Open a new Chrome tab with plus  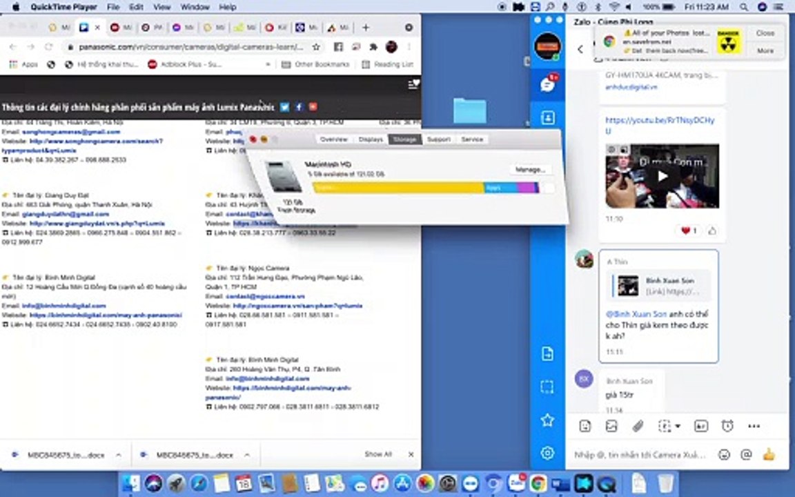[x=366, y=28]
